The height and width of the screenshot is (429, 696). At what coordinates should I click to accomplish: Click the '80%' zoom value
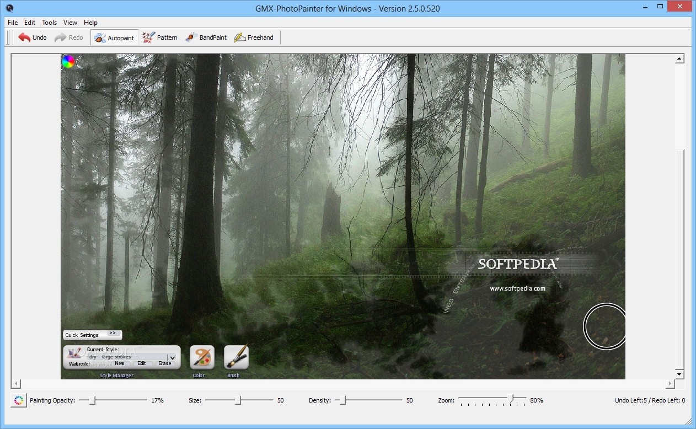point(537,400)
